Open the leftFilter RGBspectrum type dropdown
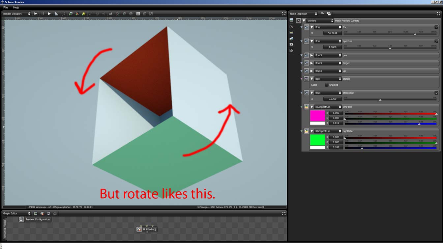This screenshot has height=249, width=443. point(328,107)
